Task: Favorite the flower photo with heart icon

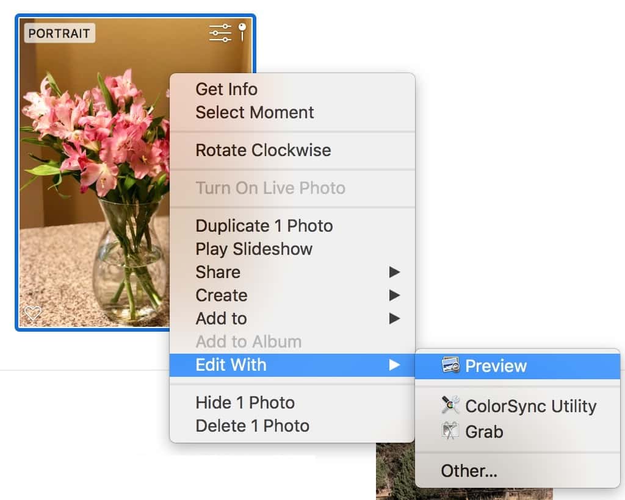Action: click(32, 313)
